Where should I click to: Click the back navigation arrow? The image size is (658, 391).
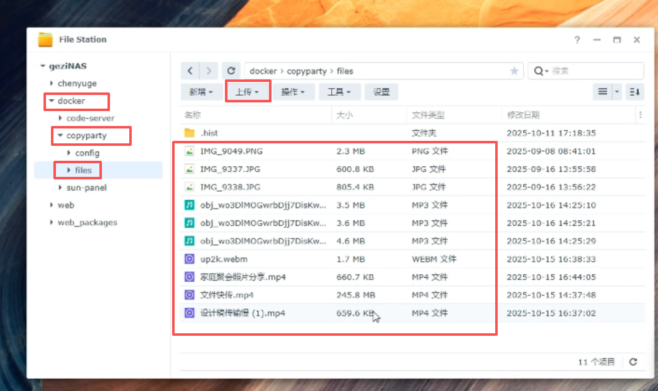(190, 71)
